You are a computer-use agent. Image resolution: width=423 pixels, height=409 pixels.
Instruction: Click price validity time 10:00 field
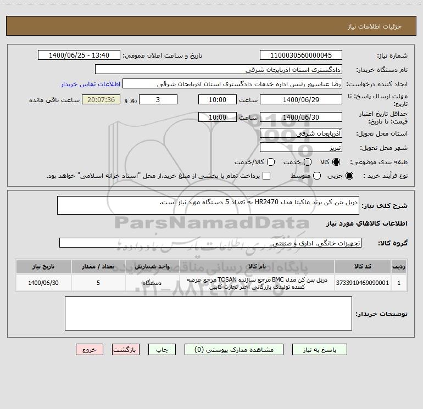coord(218,117)
